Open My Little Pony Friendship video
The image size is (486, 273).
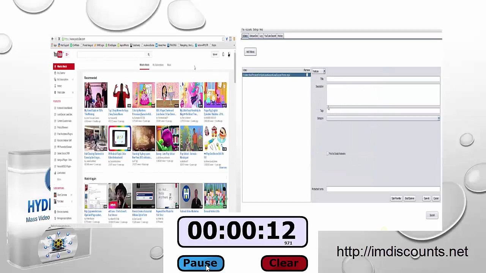coord(191,95)
